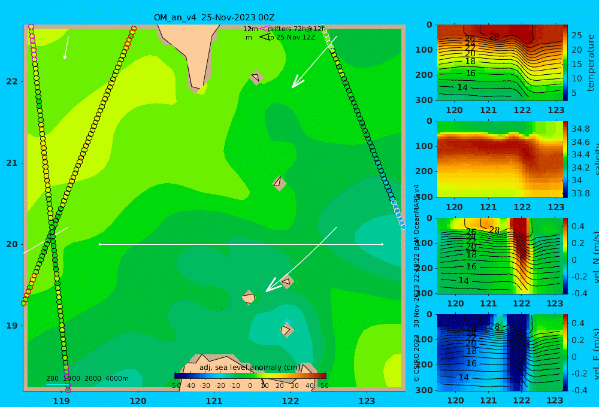599x407 pixels.
Task: Click the title OM_an_v4 25-Nov-2023 00Z
Action: [x=214, y=17]
